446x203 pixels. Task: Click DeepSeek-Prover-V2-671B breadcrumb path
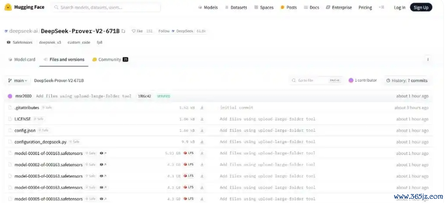(59, 81)
